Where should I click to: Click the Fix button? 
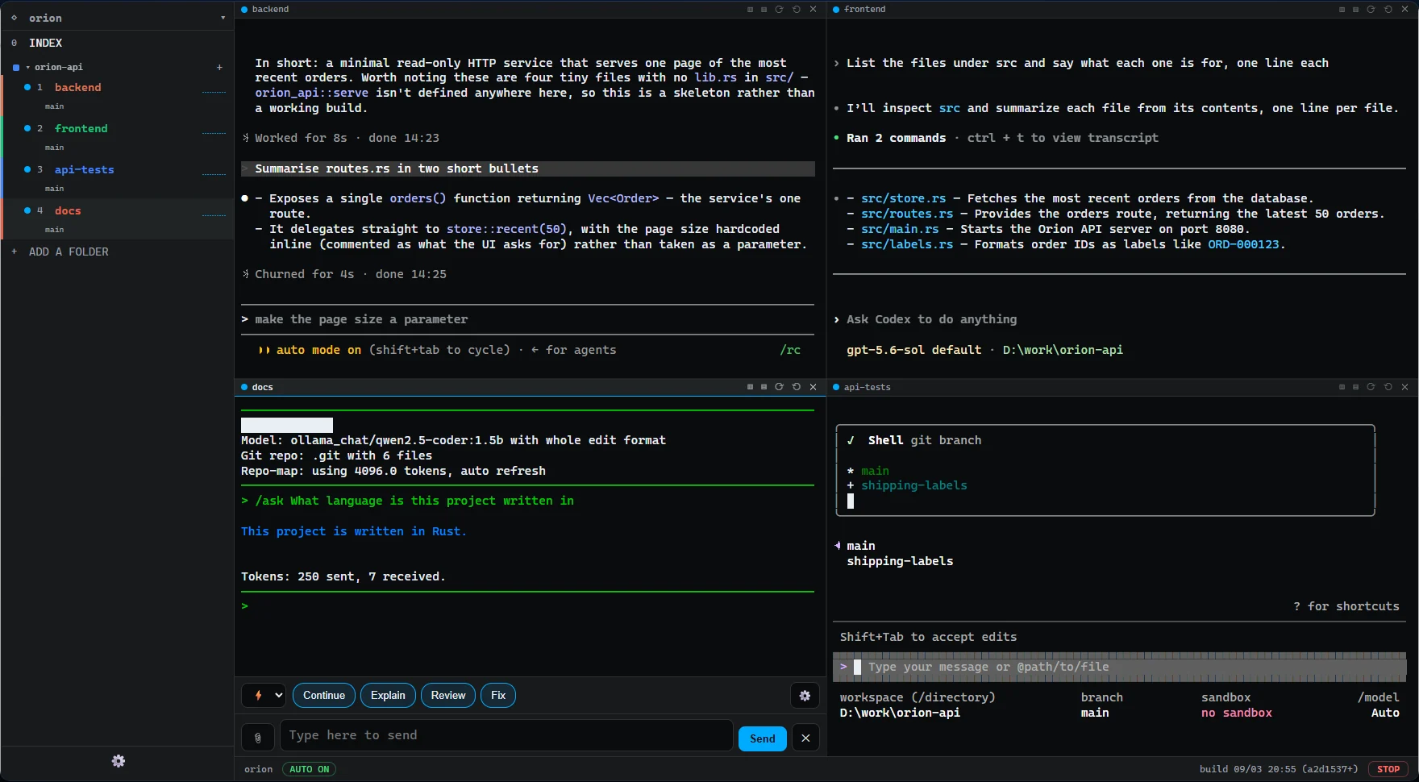[498, 695]
